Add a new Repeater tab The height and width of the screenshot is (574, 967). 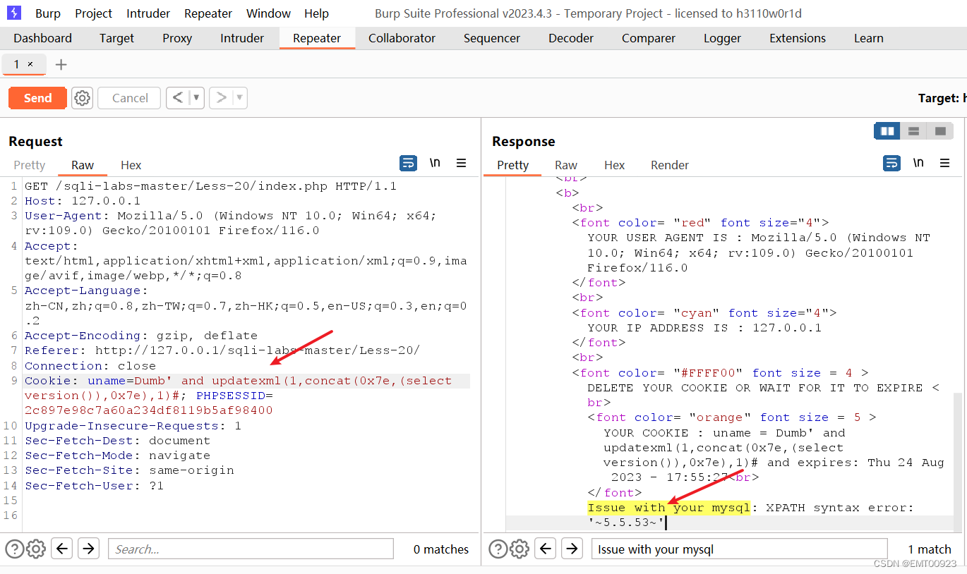pos(61,65)
